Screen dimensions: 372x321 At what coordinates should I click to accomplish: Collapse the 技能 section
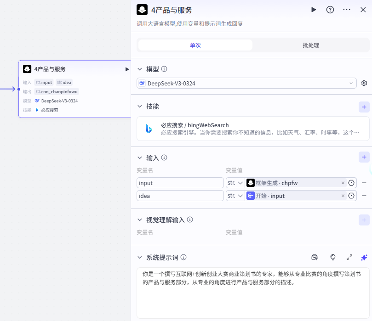pos(140,107)
